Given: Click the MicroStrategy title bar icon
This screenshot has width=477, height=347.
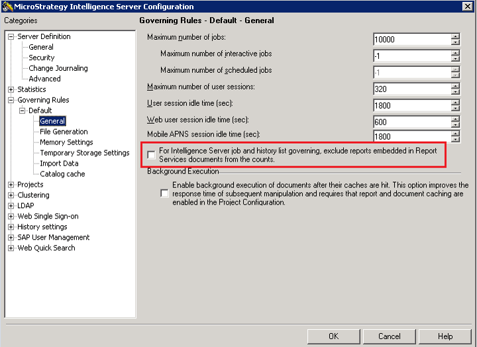Looking at the screenshot, I should (x=7, y=7).
